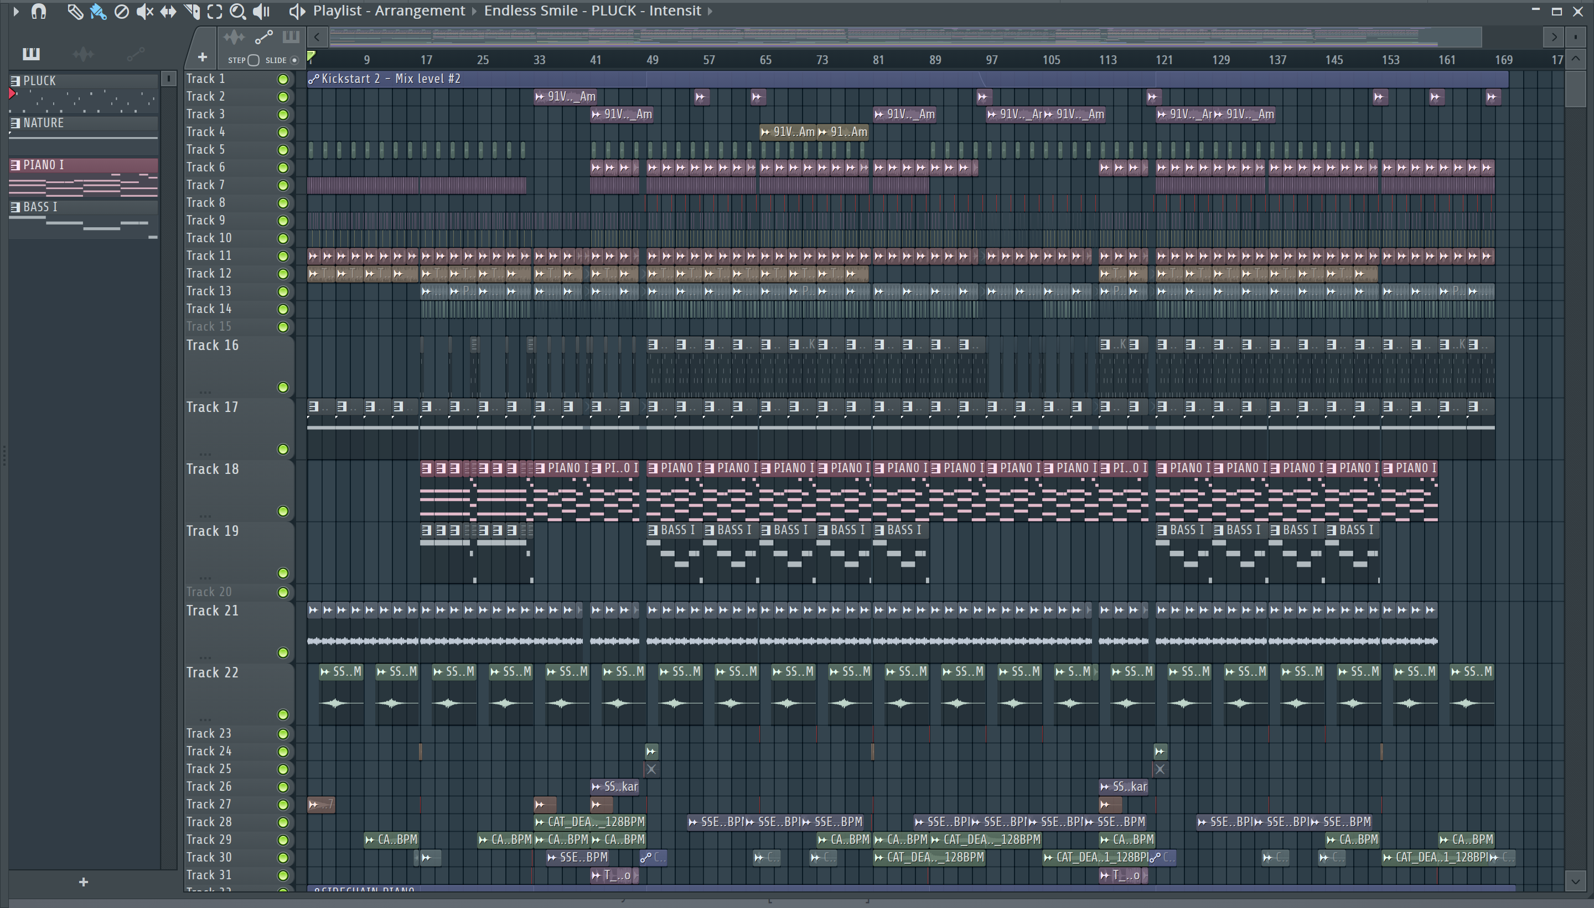Toggle STEP mode checkbox
The height and width of the screenshot is (908, 1594).
(253, 60)
